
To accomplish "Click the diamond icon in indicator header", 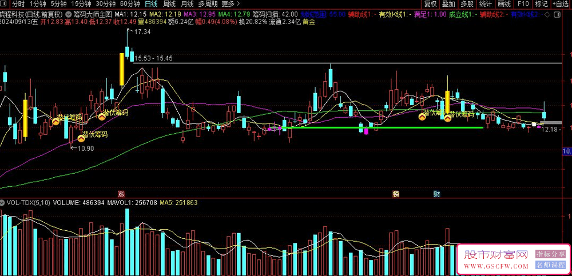I will pos(547,15).
